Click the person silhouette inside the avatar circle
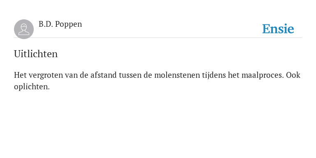The height and width of the screenshot is (158, 316). [24, 30]
